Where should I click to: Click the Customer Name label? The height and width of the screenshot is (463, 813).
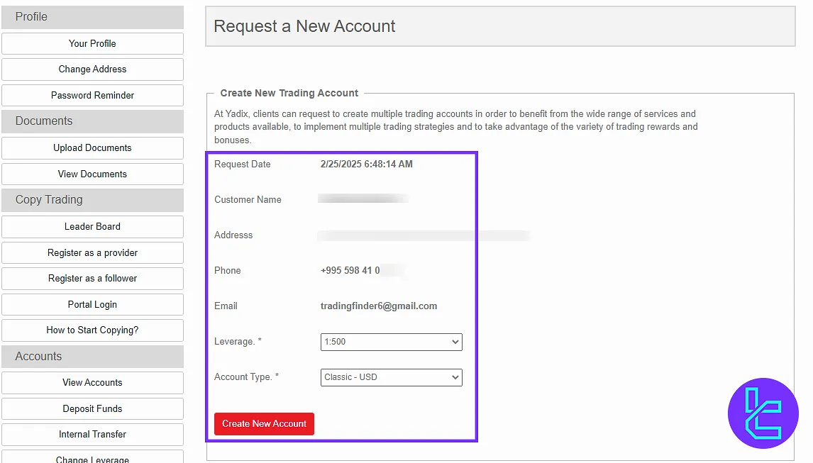click(x=248, y=200)
